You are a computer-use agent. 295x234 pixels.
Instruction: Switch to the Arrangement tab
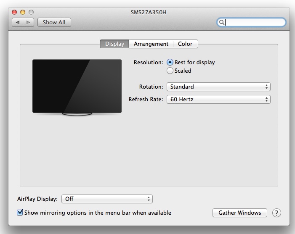click(151, 44)
